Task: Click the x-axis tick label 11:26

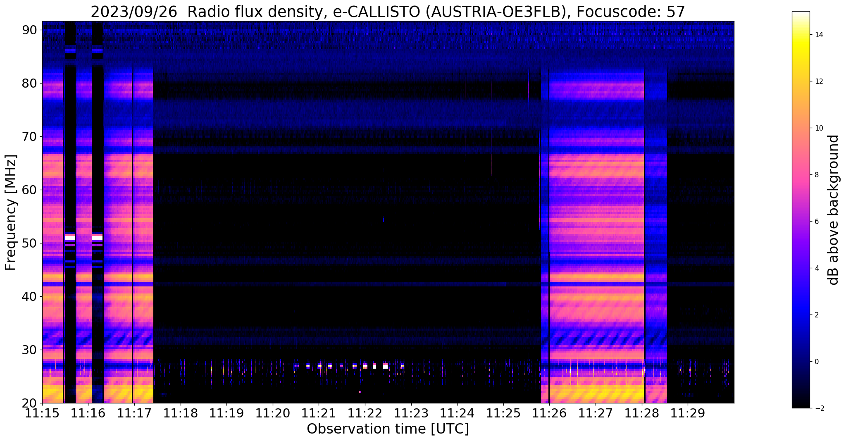Action: [x=549, y=412]
